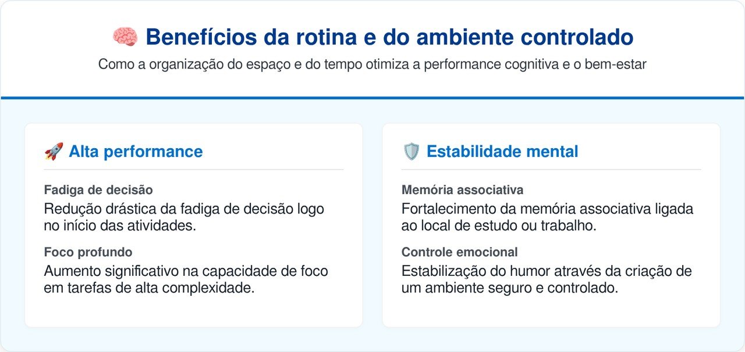Click the separator line under "Estabilidade mental"
745x352 pixels.
coord(551,170)
